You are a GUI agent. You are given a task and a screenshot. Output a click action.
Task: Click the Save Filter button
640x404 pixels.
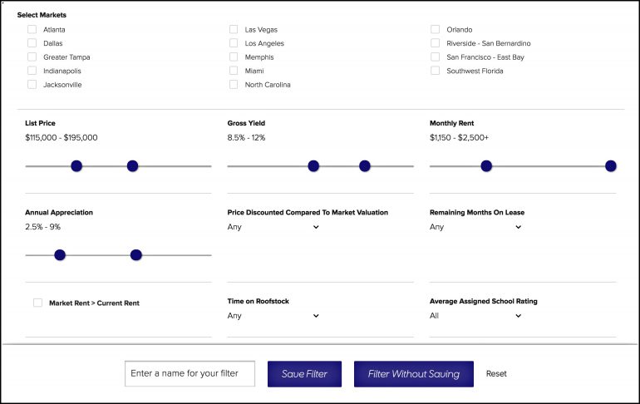pos(304,374)
